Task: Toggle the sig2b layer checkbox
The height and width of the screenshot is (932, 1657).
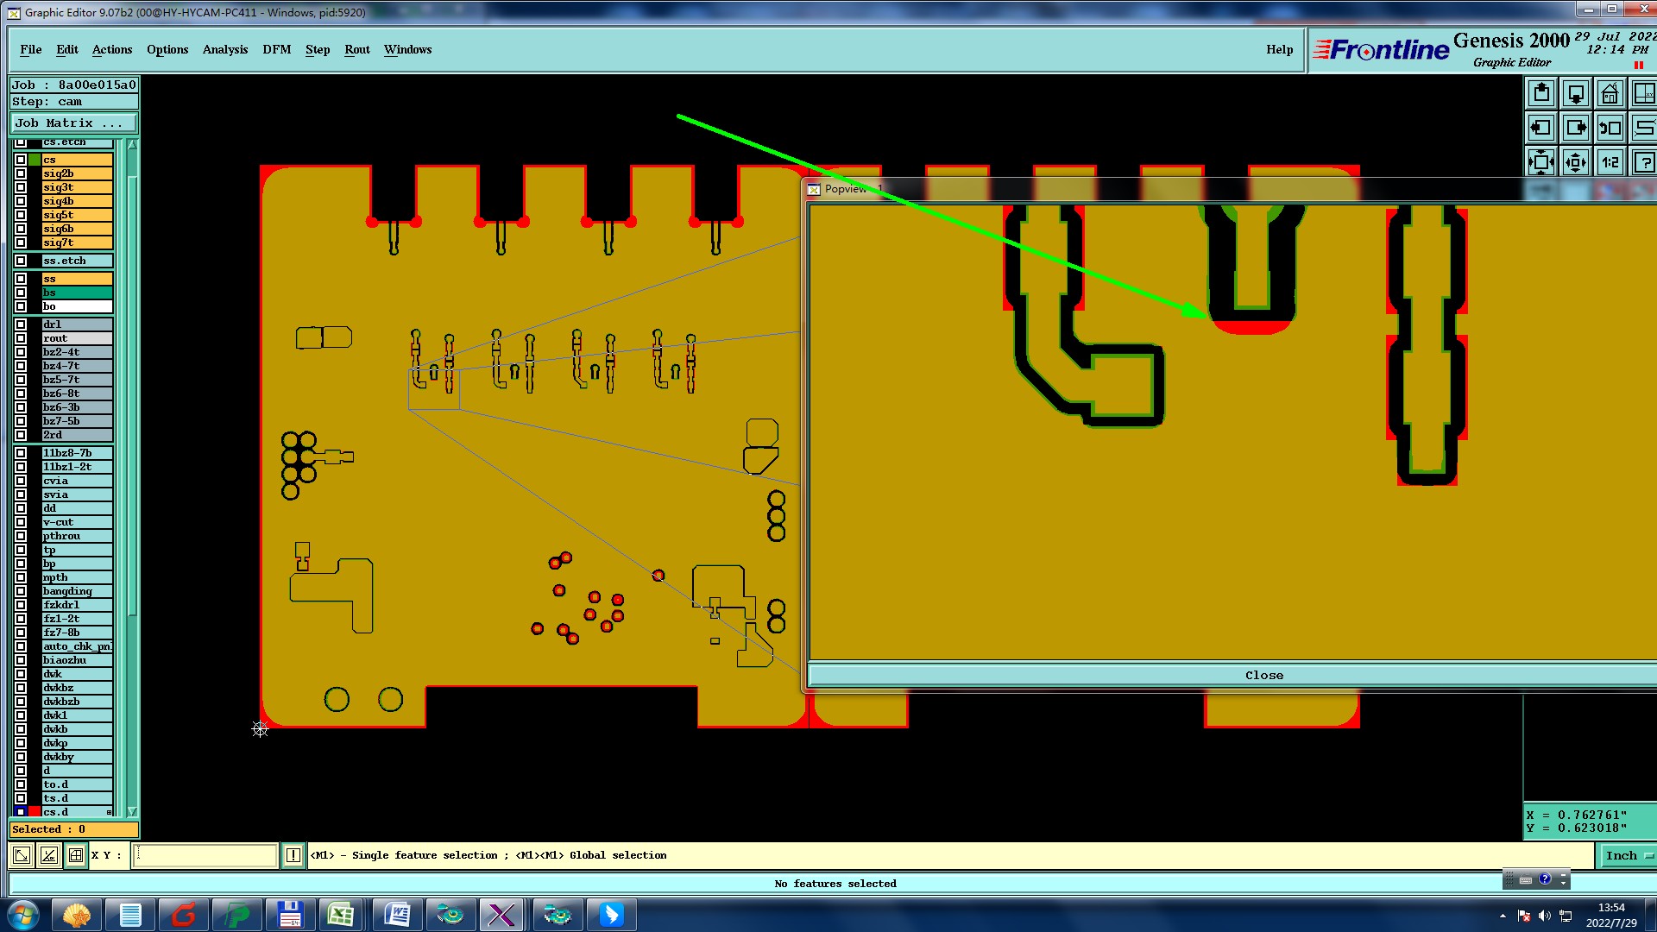Action: (x=21, y=173)
